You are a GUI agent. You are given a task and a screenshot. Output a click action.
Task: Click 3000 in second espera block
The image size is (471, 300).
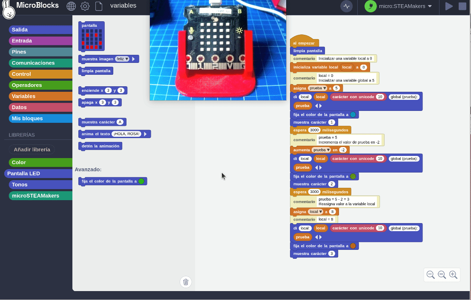[x=314, y=192]
